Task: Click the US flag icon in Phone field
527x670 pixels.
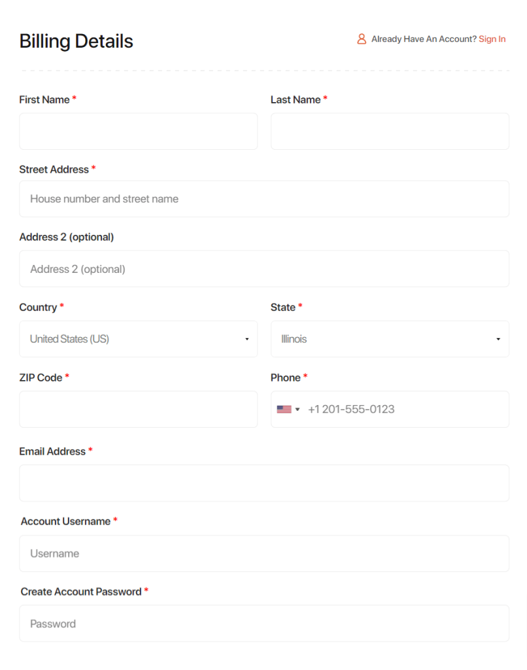Action: coord(284,410)
